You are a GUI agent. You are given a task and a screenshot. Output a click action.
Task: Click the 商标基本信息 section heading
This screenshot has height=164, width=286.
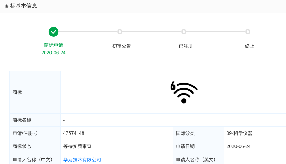pyautogui.click(x=21, y=6)
